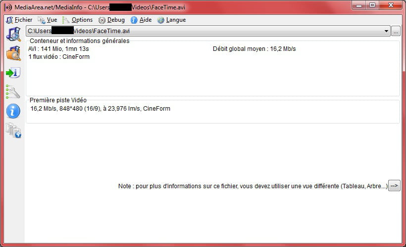Screen dimensions: 406x247
Task: Maximize the MediaInfo window
Action: 372,5
